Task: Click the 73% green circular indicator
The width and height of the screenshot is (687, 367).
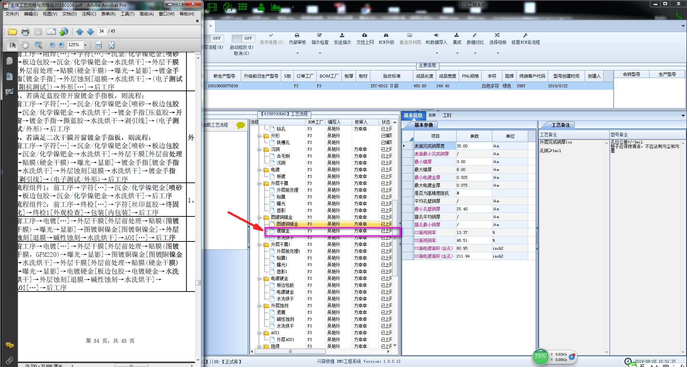Action: tap(540, 357)
